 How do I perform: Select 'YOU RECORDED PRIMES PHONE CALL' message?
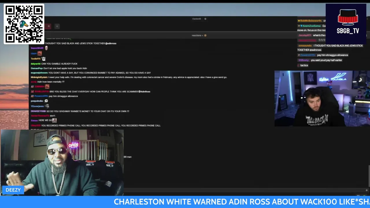coord(101,126)
